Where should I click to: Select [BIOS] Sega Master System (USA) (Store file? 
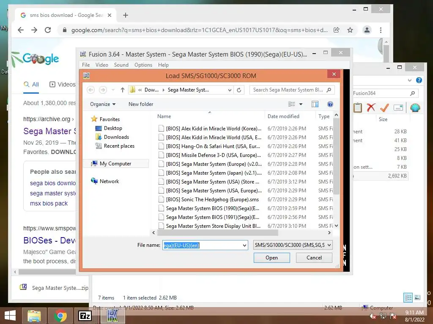click(x=210, y=181)
